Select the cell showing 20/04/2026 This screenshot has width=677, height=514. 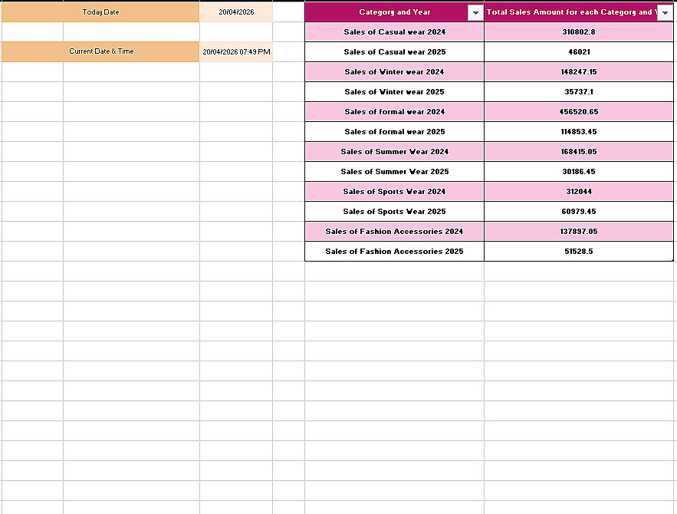pyautogui.click(x=236, y=12)
